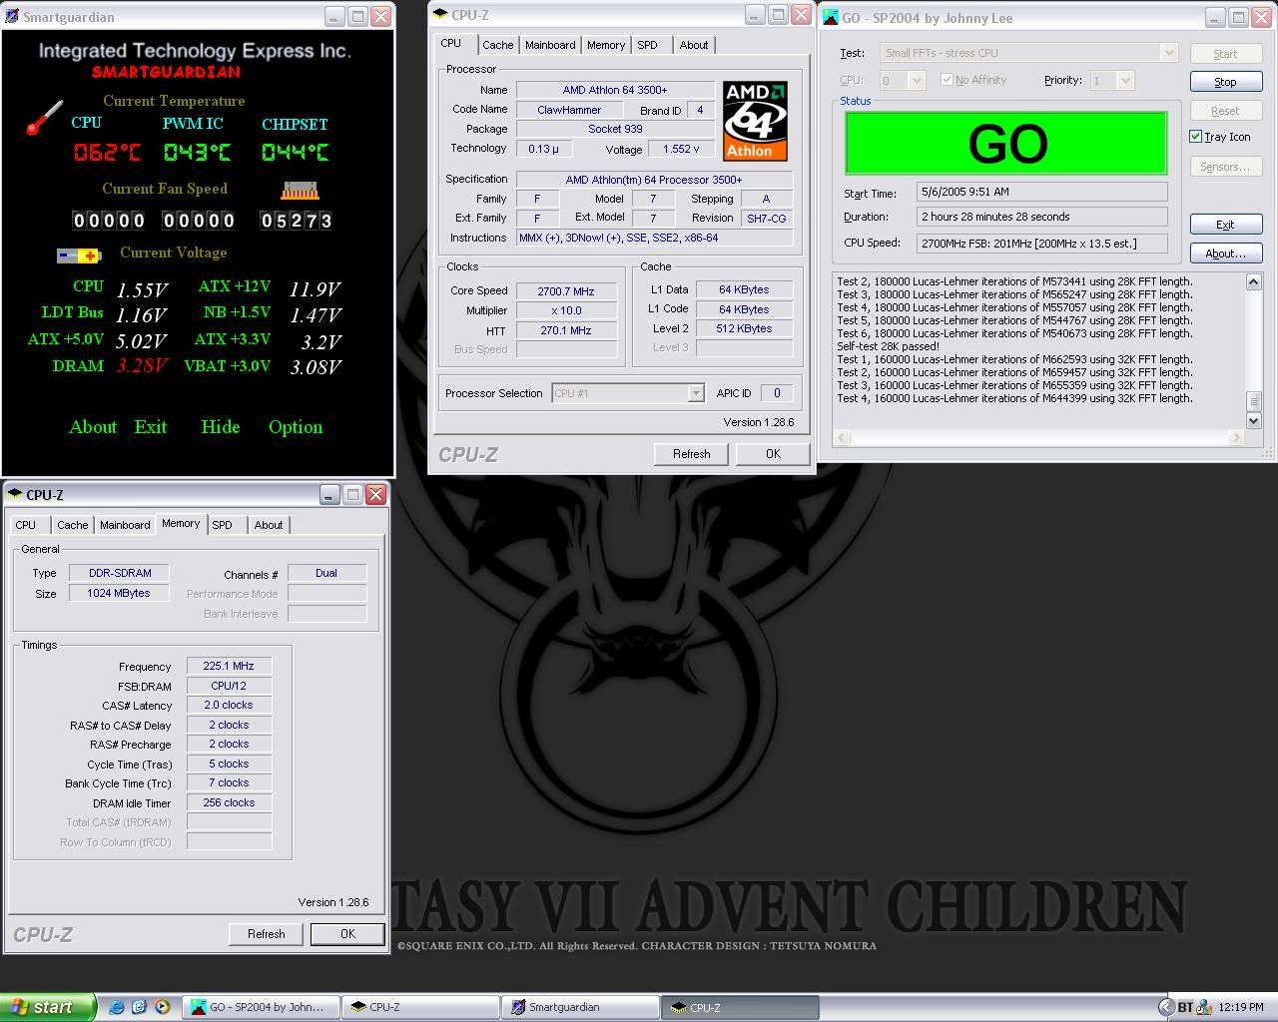Click OK in CPU-Z Memory-timings window
The height and width of the screenshot is (1022, 1278).
click(347, 934)
